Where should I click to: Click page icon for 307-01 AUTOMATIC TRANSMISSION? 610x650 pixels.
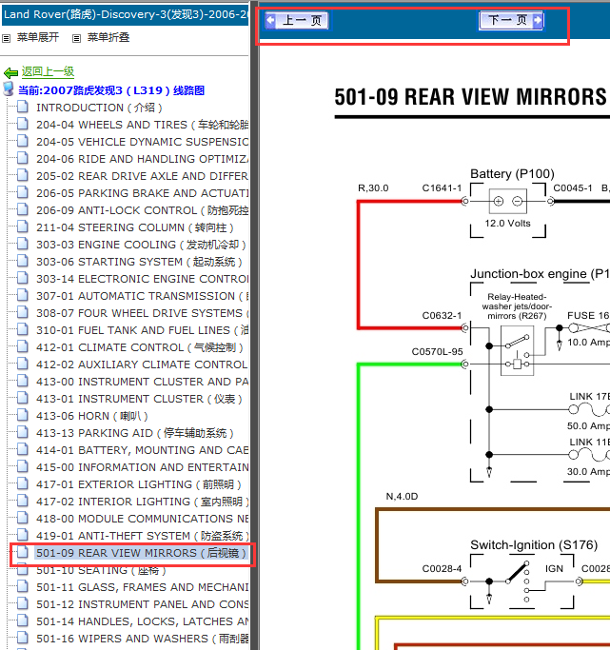tap(23, 295)
